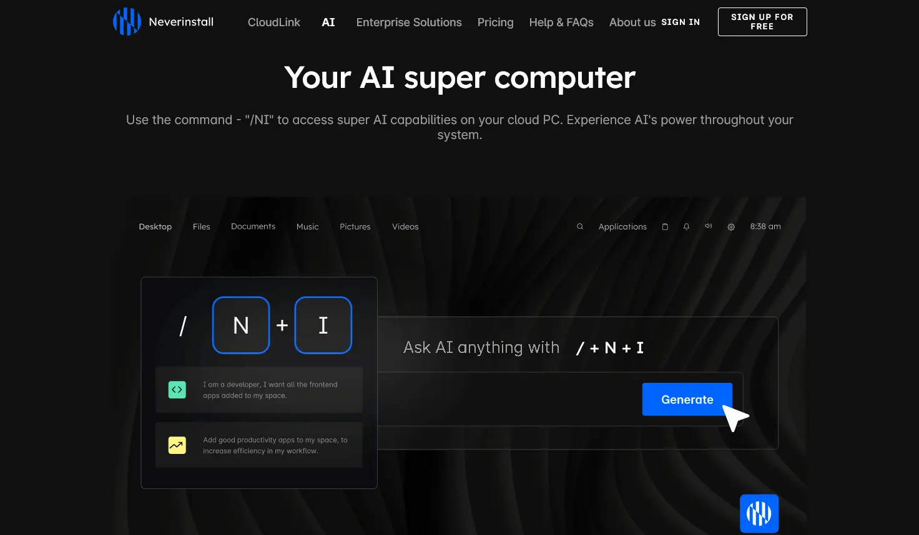This screenshot has height=535, width=919.
Task: Click the 8:38 am clock
Action: (x=765, y=226)
